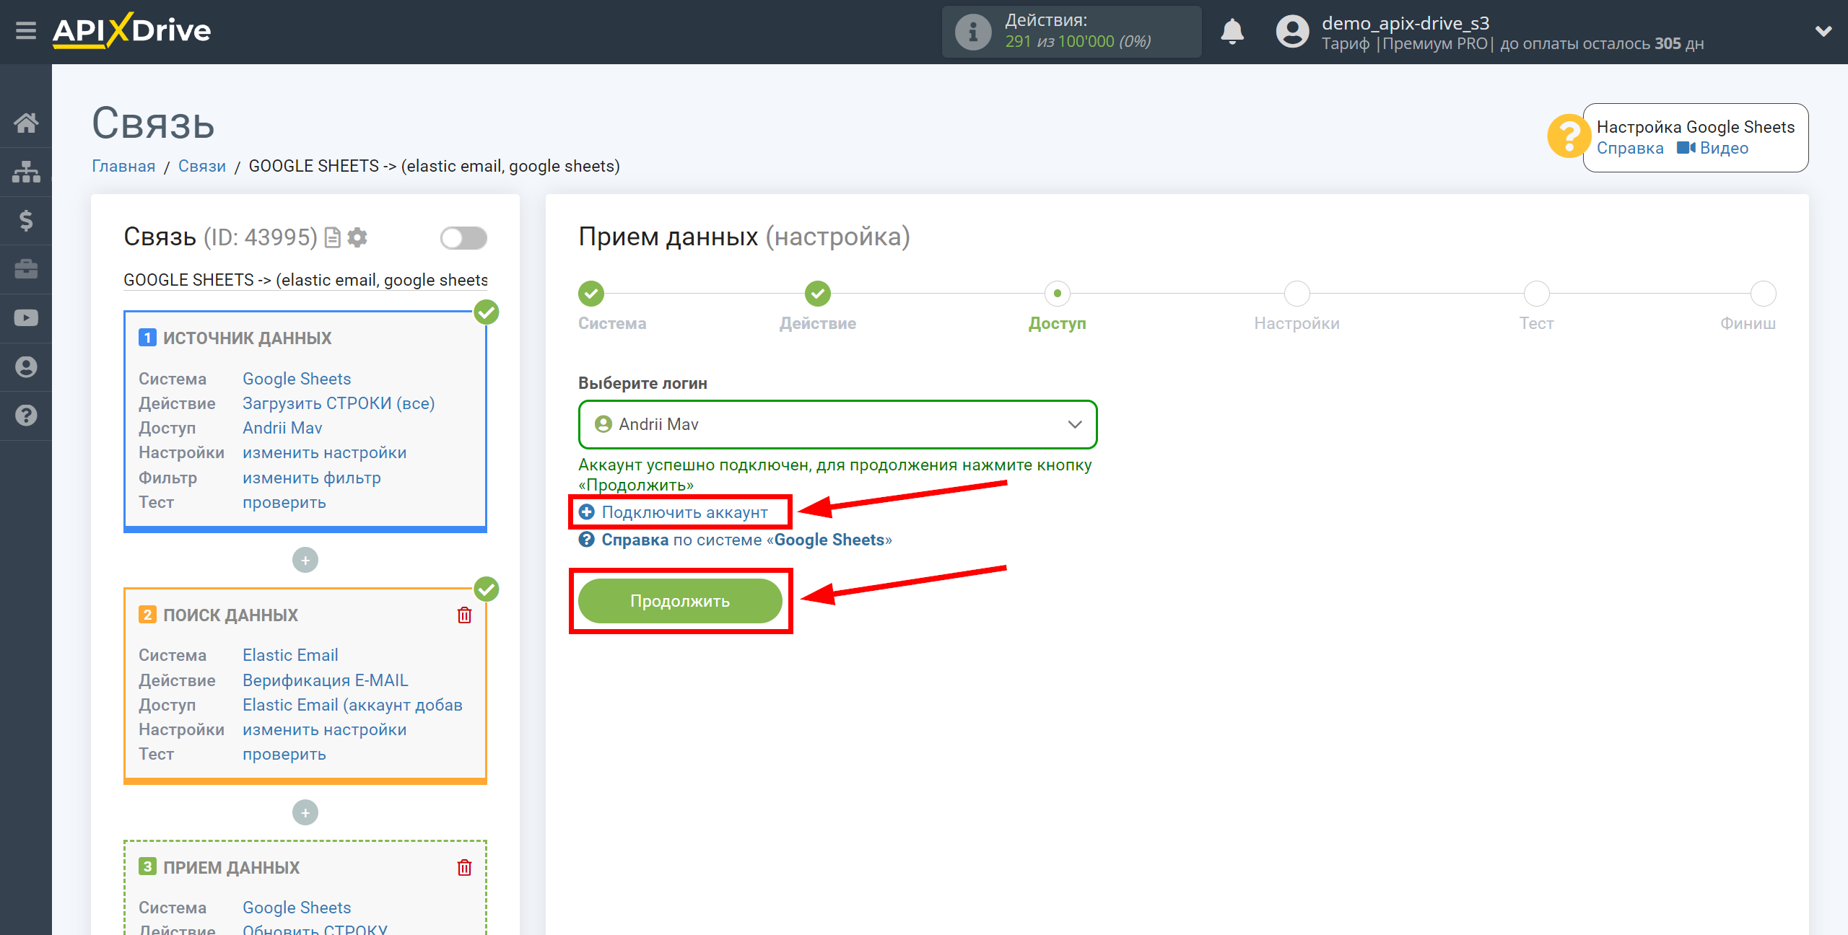
Task: Click the ApiX-Drive logo
Action: click(131, 31)
